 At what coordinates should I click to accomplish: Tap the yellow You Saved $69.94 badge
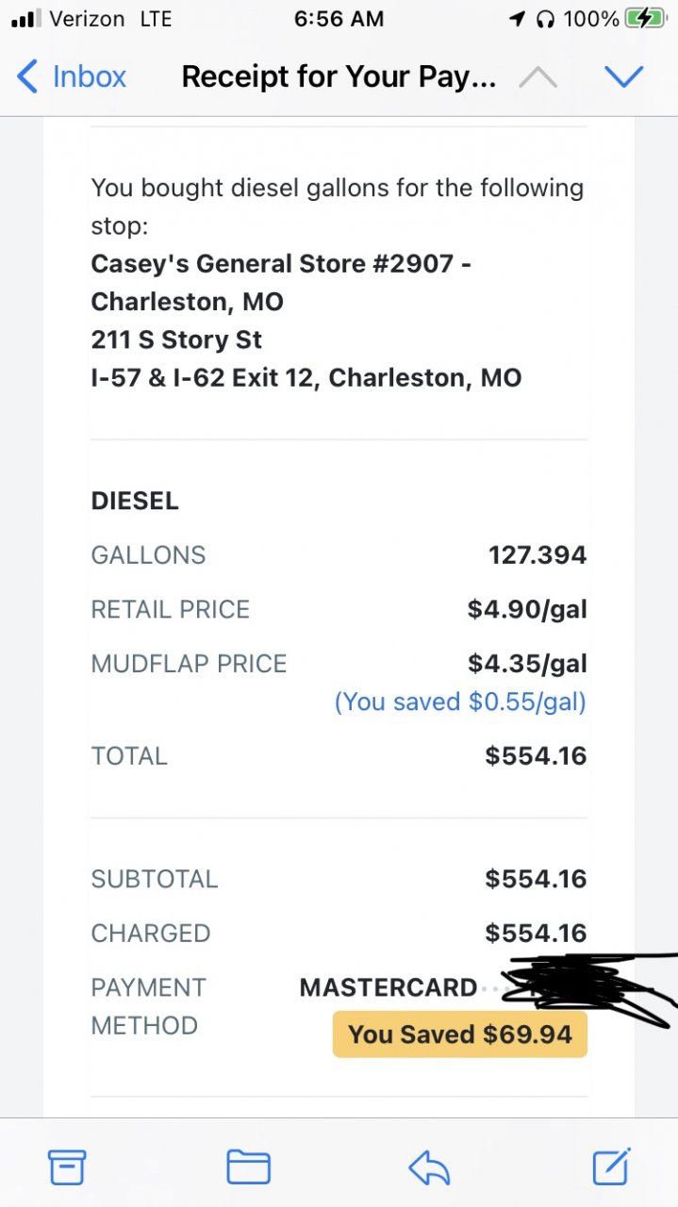tap(460, 1034)
